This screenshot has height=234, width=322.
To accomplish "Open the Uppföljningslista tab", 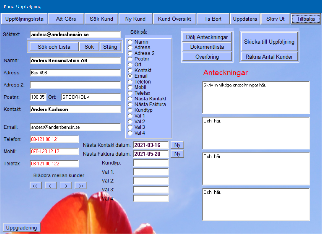I will [x=24, y=19].
